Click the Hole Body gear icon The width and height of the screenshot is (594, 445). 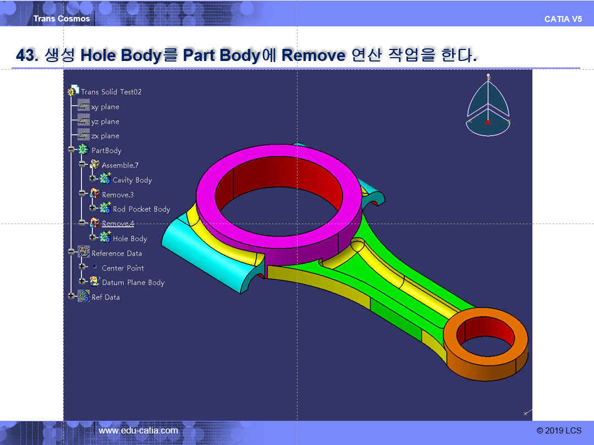tap(105, 238)
